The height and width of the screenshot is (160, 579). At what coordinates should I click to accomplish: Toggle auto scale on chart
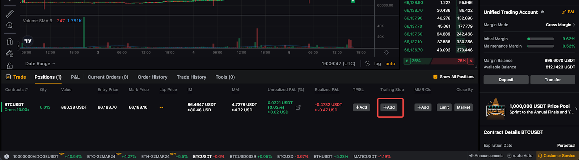pos(390,63)
